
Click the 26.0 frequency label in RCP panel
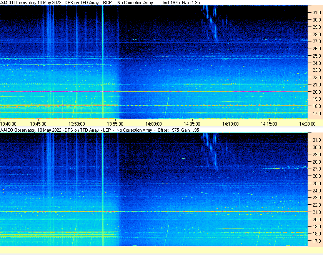click(317, 48)
